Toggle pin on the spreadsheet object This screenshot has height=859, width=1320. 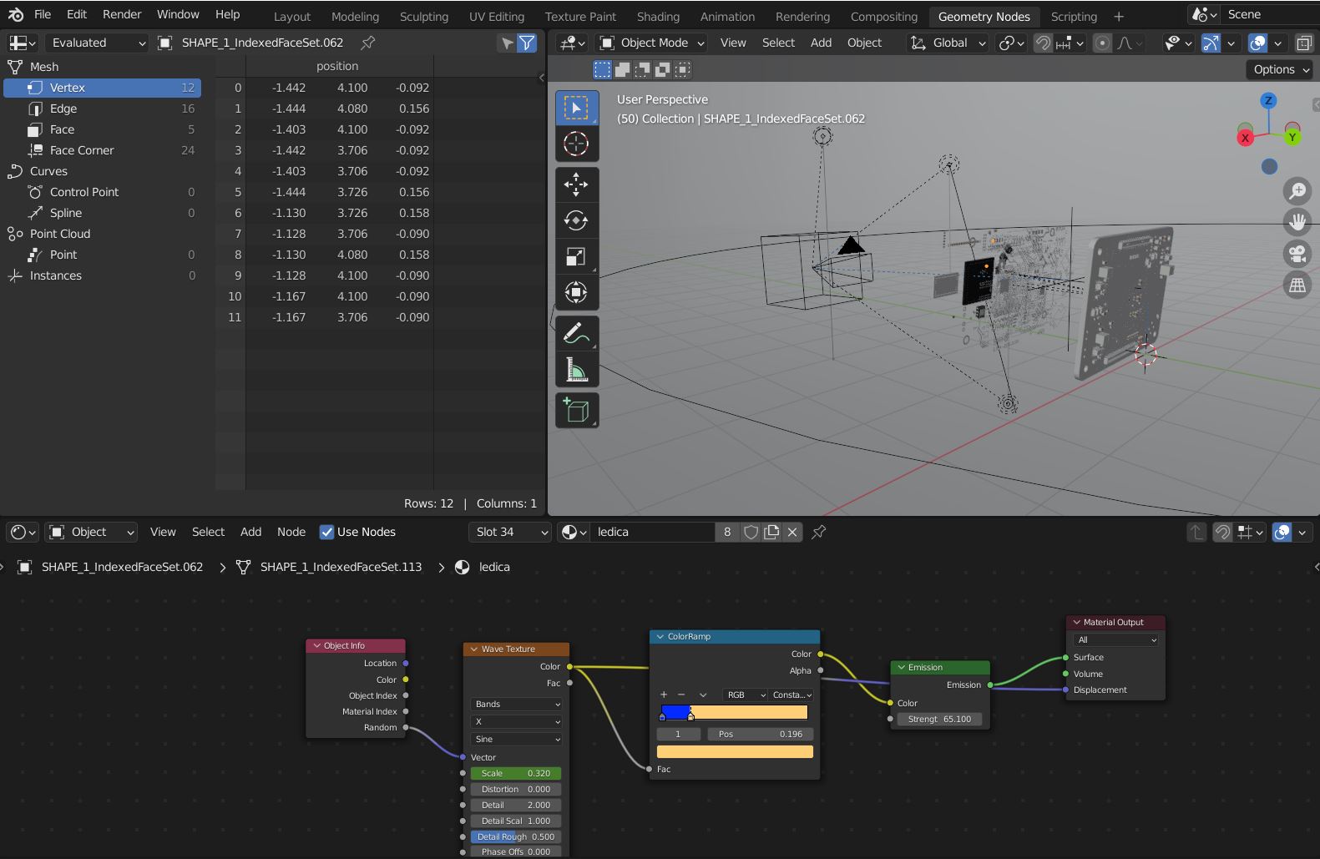(367, 43)
